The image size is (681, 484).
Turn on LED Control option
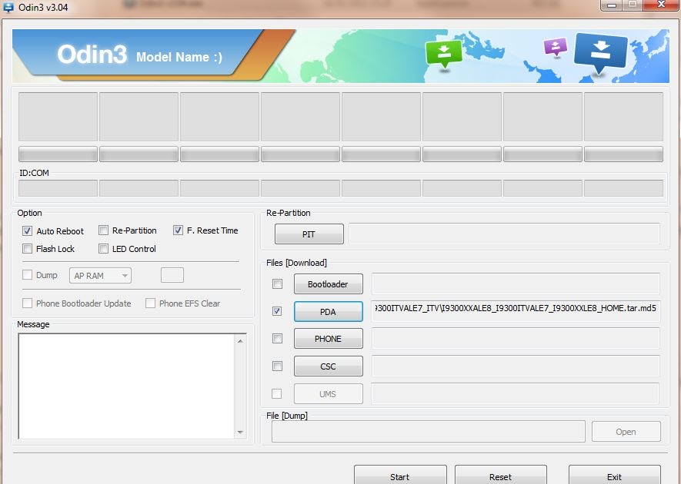[103, 248]
